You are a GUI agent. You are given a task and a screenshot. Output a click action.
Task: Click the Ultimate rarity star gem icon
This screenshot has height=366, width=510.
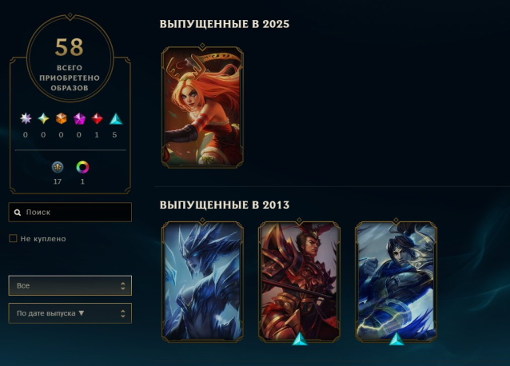click(x=43, y=118)
